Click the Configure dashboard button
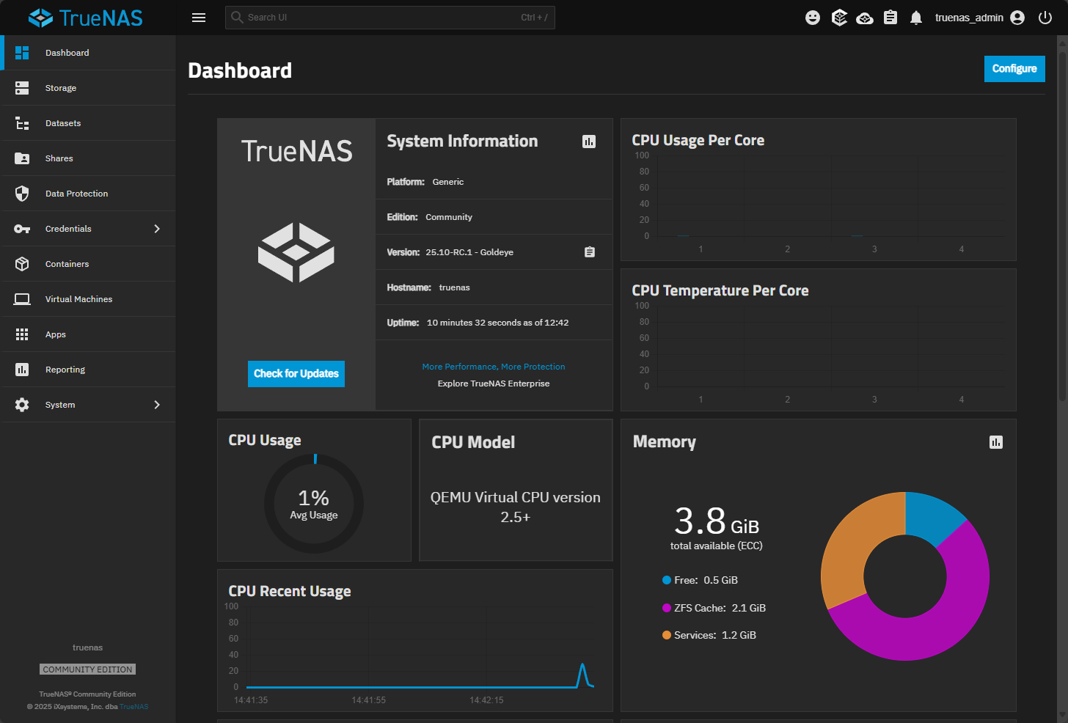 pos(1014,69)
